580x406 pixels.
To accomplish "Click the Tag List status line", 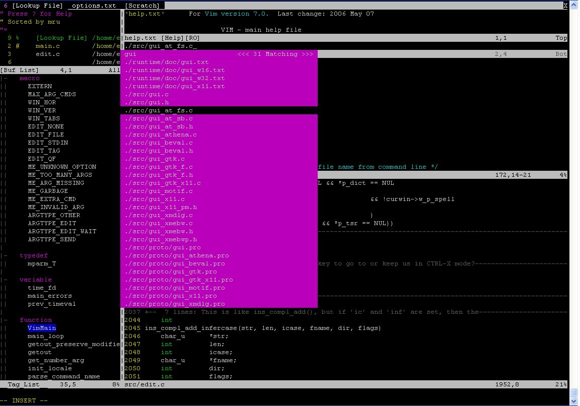I will (60, 384).
